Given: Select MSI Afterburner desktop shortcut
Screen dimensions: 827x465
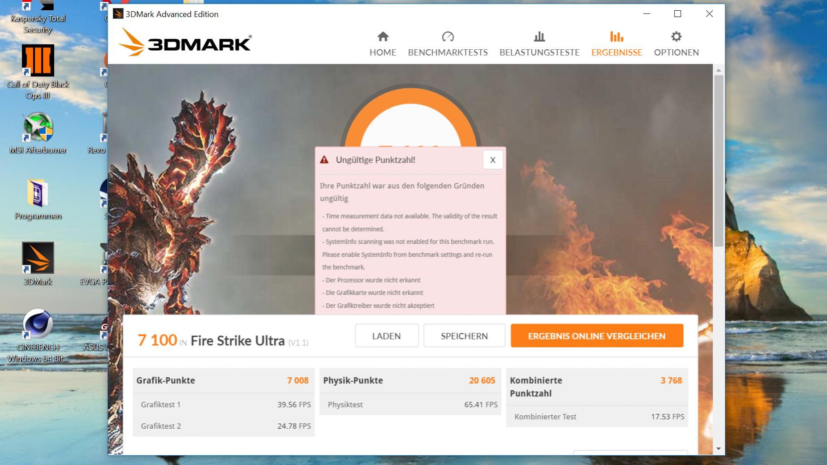Looking at the screenshot, I should (38, 133).
